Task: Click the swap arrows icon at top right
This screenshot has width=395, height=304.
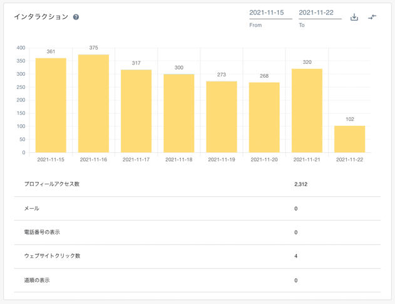Action: tap(372, 17)
